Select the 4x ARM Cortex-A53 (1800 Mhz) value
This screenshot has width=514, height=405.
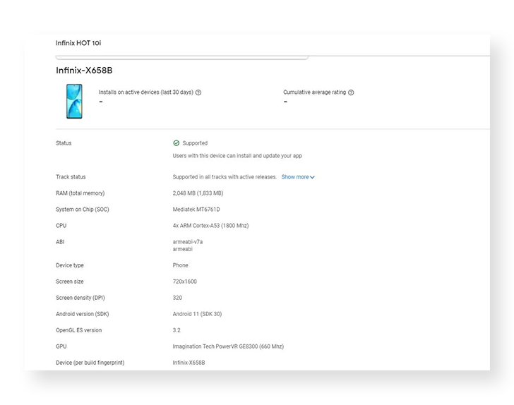pyautogui.click(x=211, y=226)
